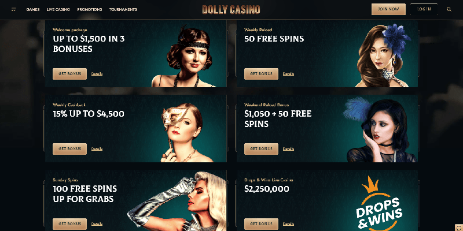Image resolution: width=463 pixels, height=231 pixels.
Task: Click the Drops & Wins crown logo
Action: point(379,204)
